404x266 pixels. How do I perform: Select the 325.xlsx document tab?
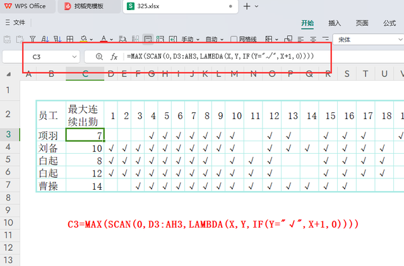click(181, 6)
